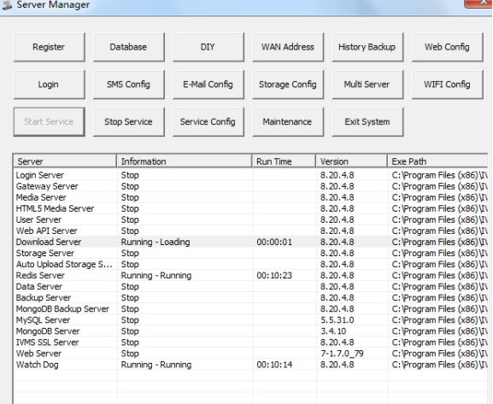Image resolution: width=493 pixels, height=404 pixels.
Task: Close the Server Manager window
Action: [x=478, y=3]
